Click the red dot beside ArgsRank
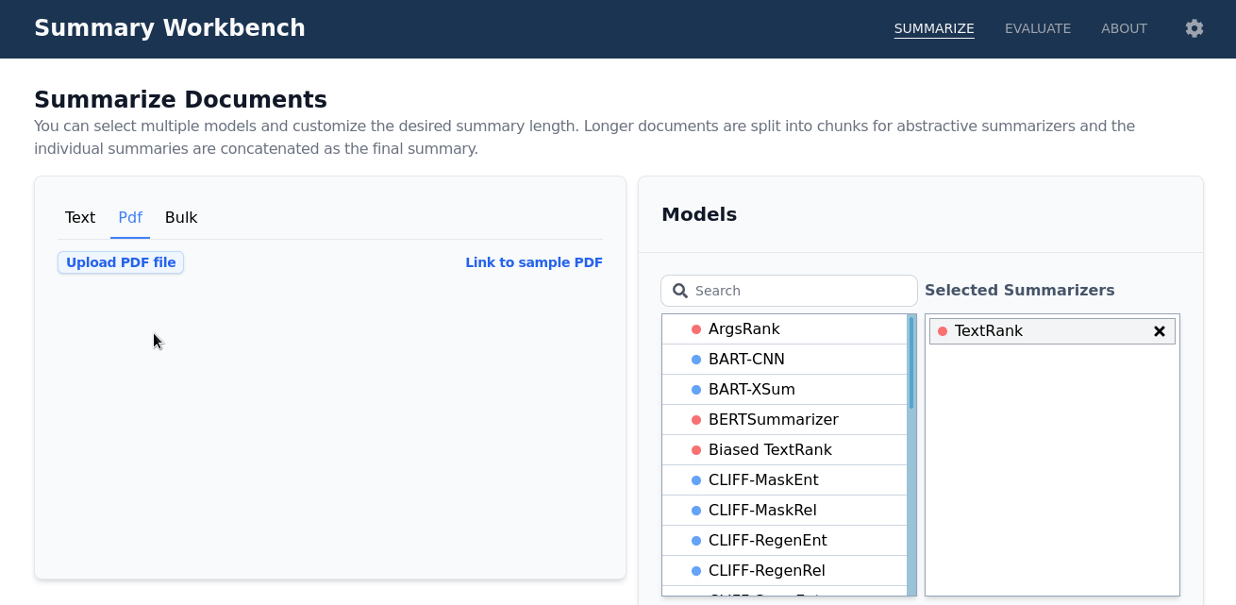The width and height of the screenshot is (1236, 605). tap(696, 329)
